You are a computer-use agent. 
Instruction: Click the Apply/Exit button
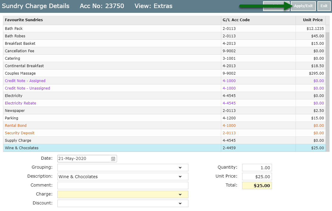303,6
